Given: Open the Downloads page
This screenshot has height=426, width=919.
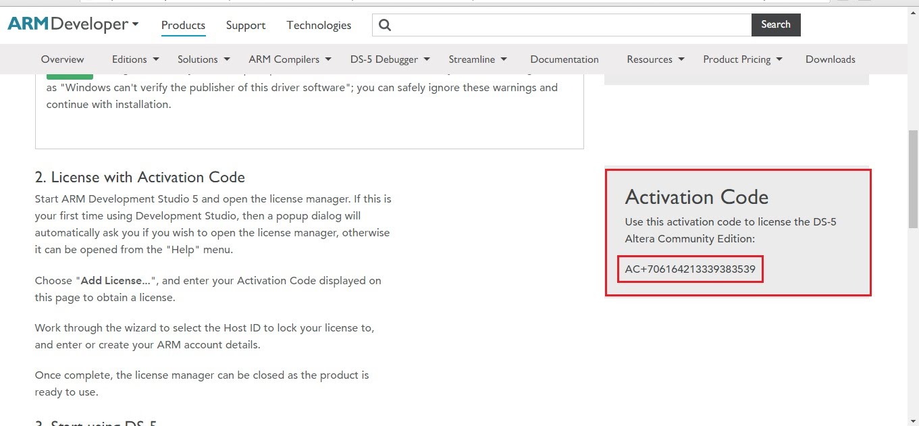Looking at the screenshot, I should click(x=831, y=59).
